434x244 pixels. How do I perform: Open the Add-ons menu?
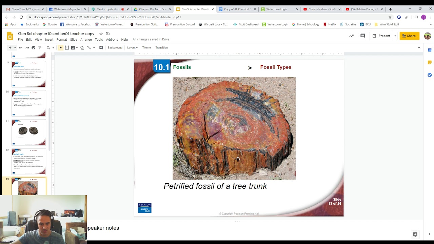click(x=112, y=40)
